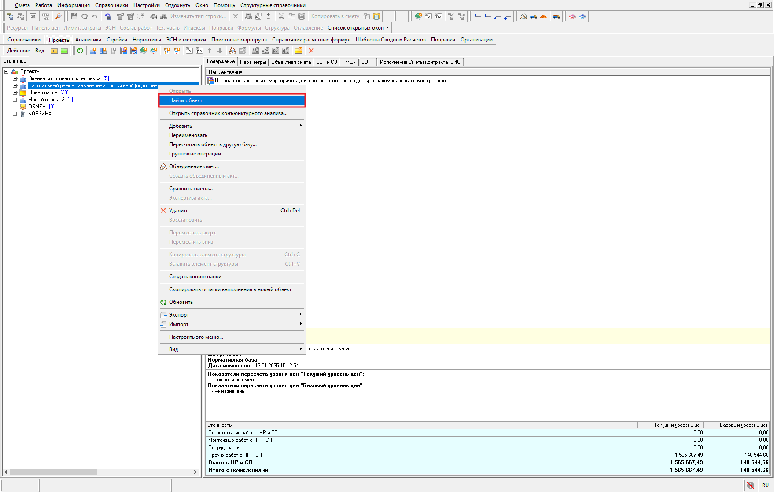The width and height of the screenshot is (774, 492).
Task: Switch to the 'Параметры' tab
Action: point(253,62)
